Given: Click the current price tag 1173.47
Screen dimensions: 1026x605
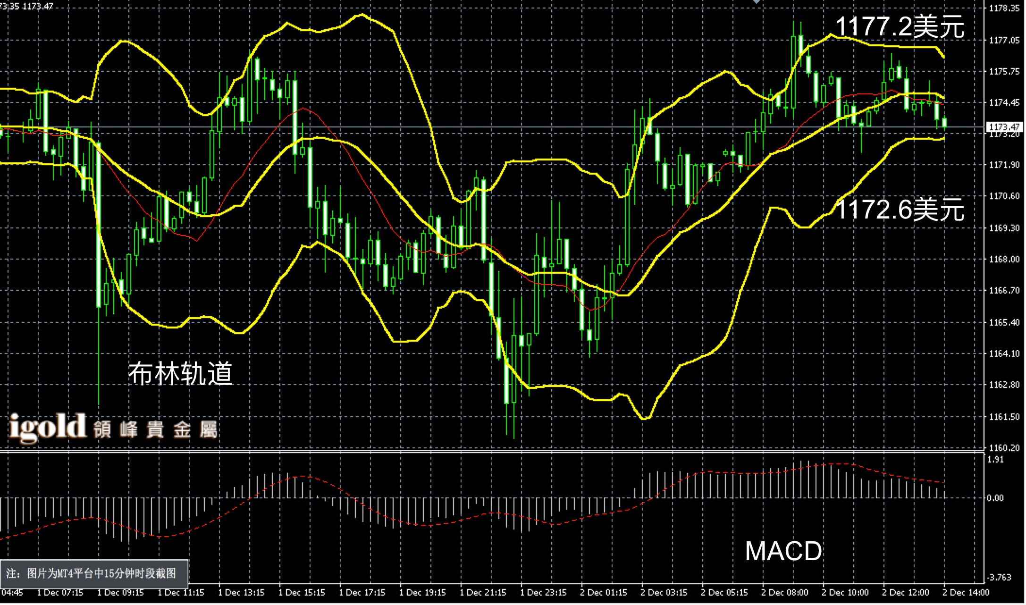Looking at the screenshot, I should (x=1004, y=126).
